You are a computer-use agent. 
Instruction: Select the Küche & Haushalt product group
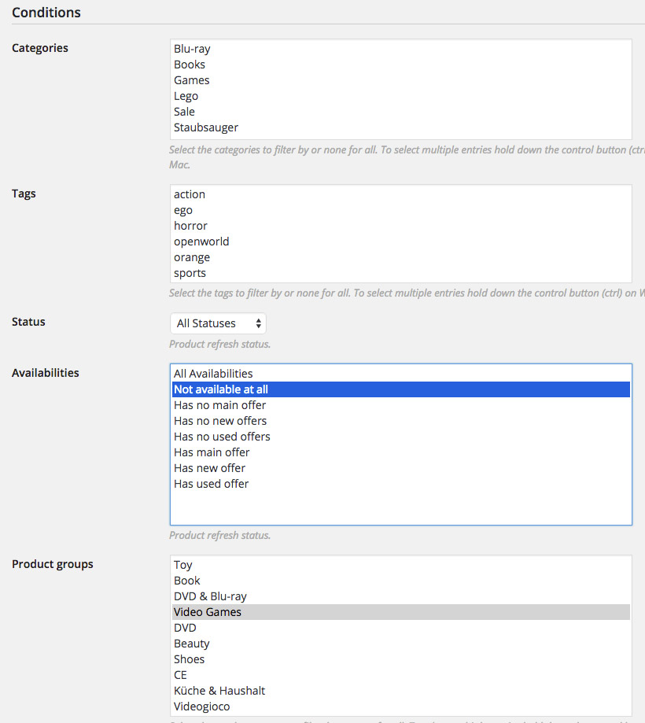pyautogui.click(x=219, y=690)
